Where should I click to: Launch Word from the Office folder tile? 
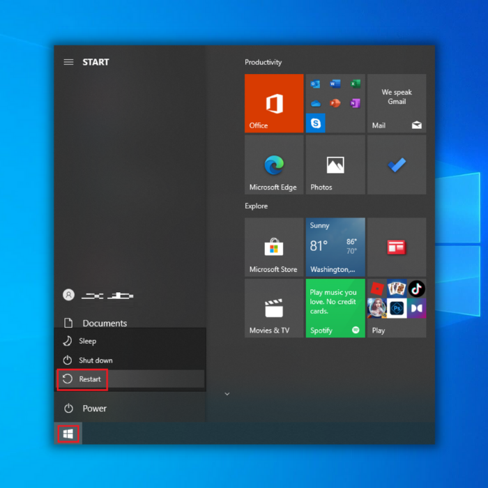(x=335, y=84)
